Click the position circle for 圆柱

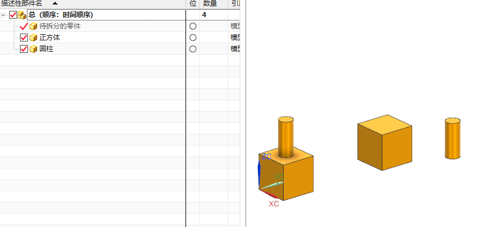[193, 49]
